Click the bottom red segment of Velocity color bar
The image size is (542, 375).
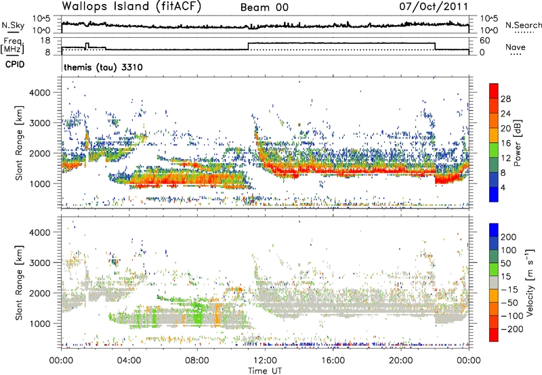(494, 335)
